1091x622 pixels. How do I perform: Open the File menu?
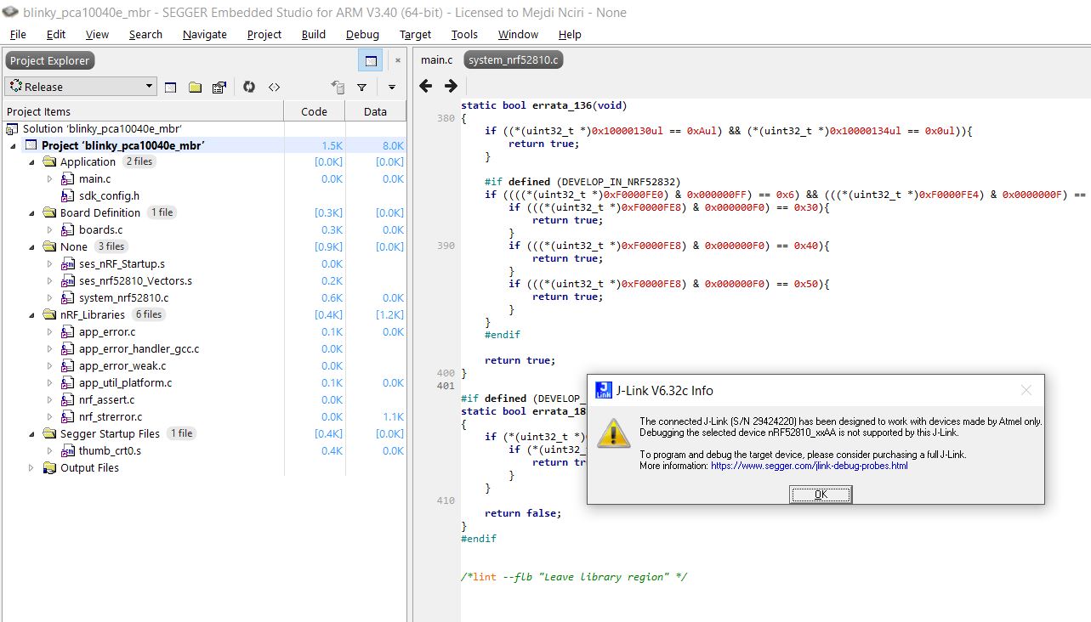18,34
